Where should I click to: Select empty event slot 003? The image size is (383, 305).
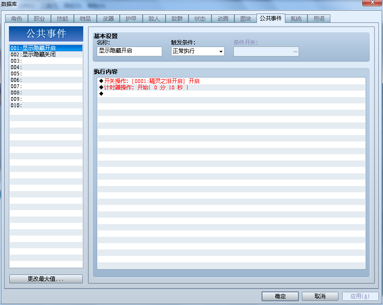pyautogui.click(x=46, y=61)
